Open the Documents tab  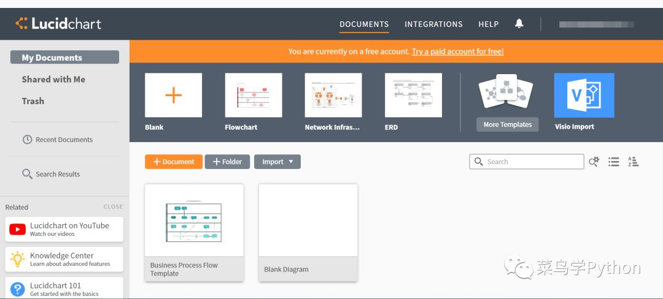click(x=364, y=25)
